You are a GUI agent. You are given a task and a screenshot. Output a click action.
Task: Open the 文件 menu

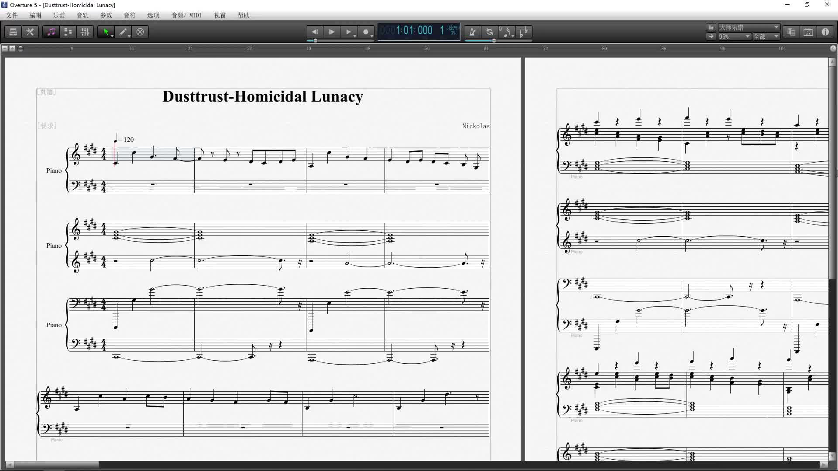click(x=12, y=15)
